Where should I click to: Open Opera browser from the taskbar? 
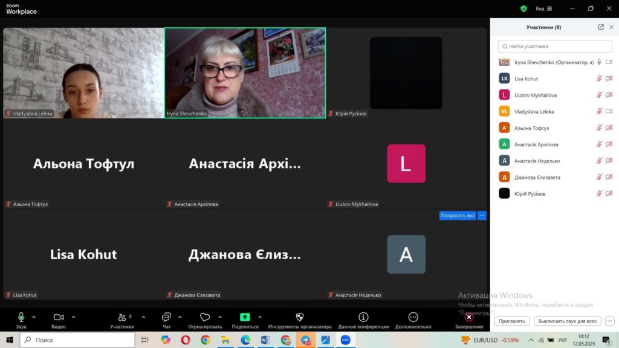[x=186, y=340]
